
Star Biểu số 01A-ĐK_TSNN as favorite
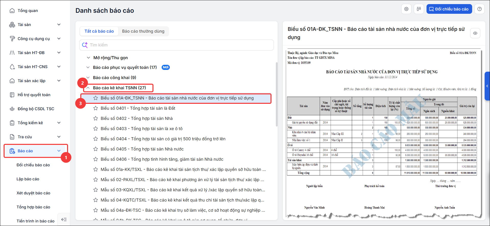[x=96, y=98]
